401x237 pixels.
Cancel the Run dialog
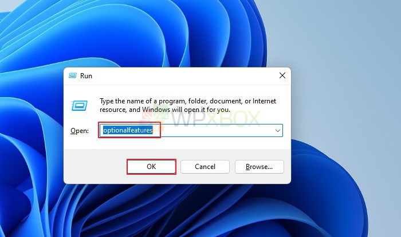205,167
